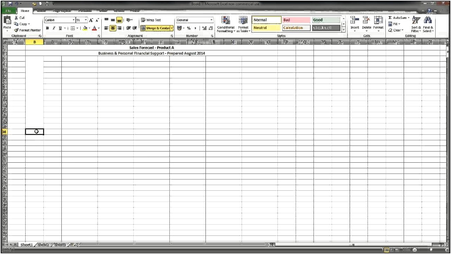Click the Paste clipboard icon
The height and width of the screenshot is (254, 451).
click(7, 21)
